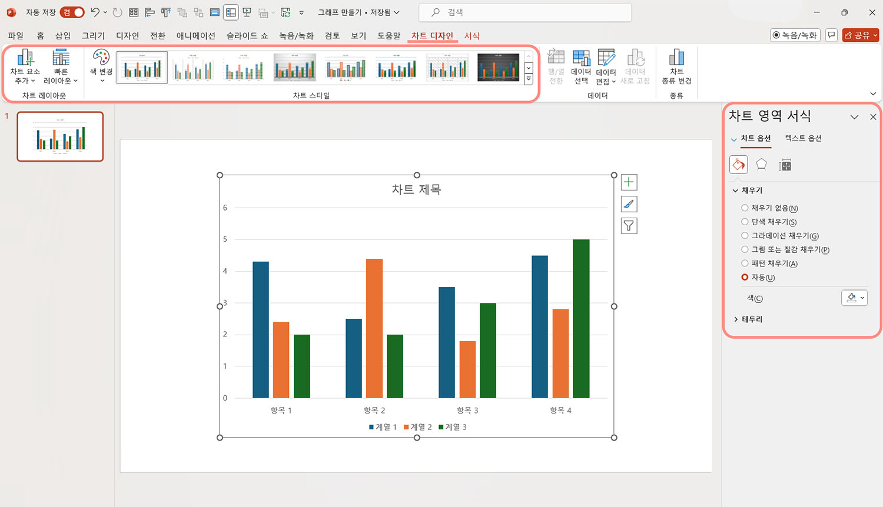The image size is (883, 507).
Task: Click the start slide show icon in quick access toolbar
Action: pos(247,12)
